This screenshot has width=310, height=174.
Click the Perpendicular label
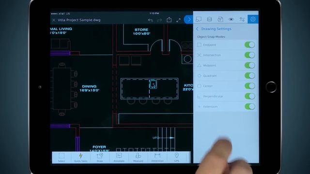click(213, 96)
